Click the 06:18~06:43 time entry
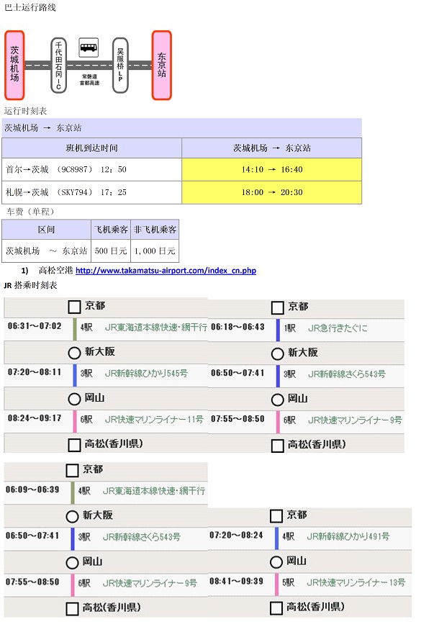Viewport: 434px width, 622px height. tap(238, 327)
